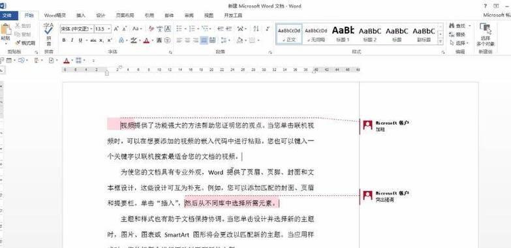Switch to the Page Layout (页面布局) tab

pos(125,15)
